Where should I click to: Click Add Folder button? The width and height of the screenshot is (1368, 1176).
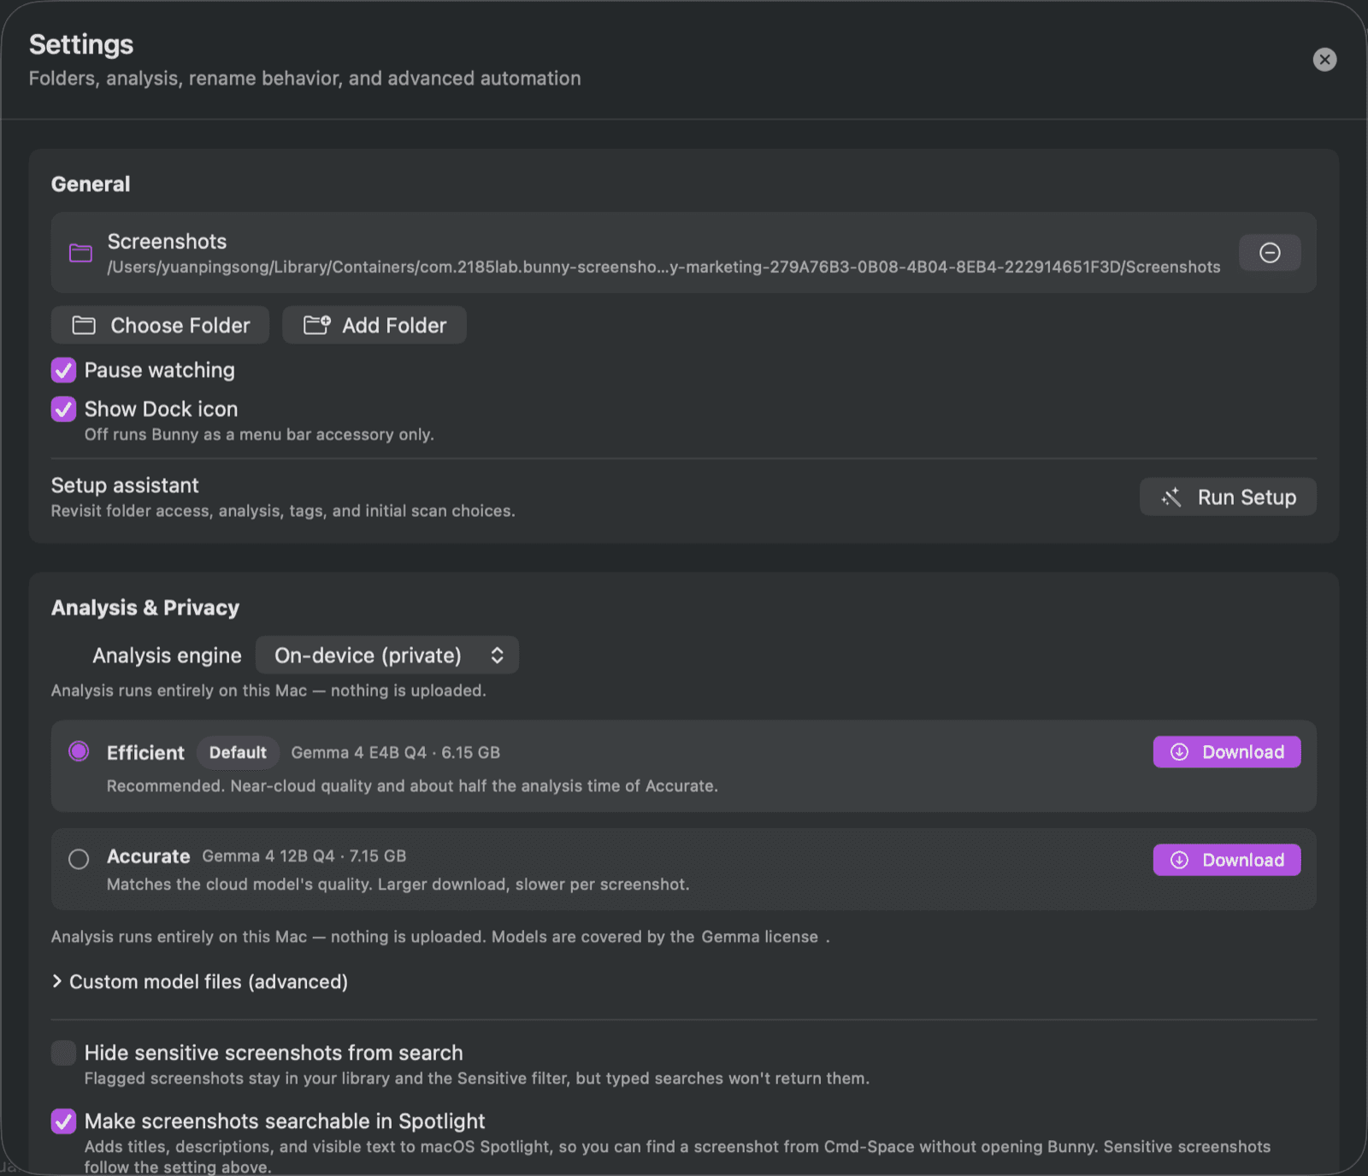coord(374,325)
